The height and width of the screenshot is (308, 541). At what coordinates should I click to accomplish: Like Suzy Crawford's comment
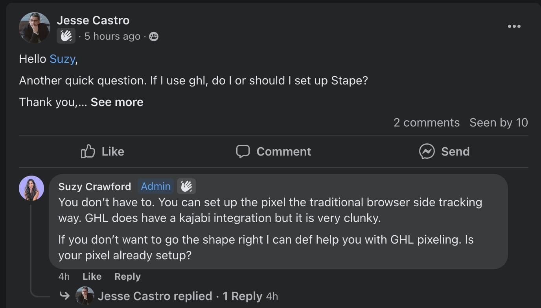(x=92, y=277)
